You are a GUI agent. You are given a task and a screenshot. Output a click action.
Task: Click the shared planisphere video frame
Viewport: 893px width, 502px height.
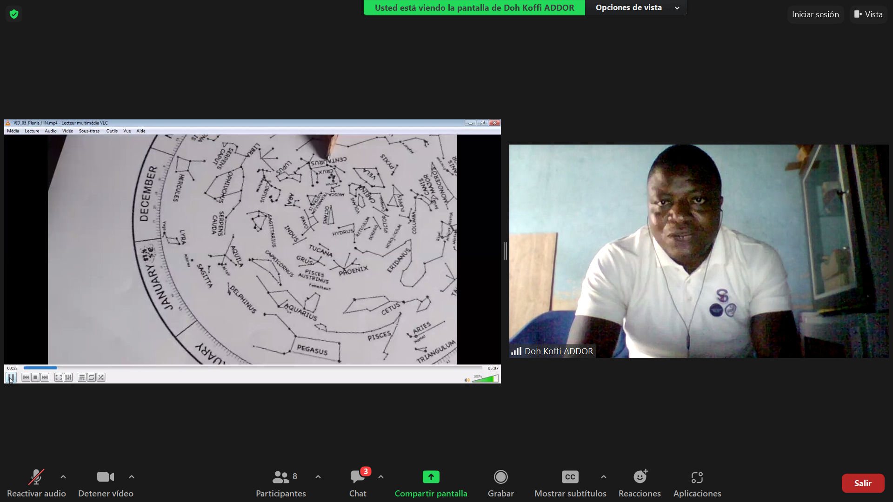click(252, 250)
